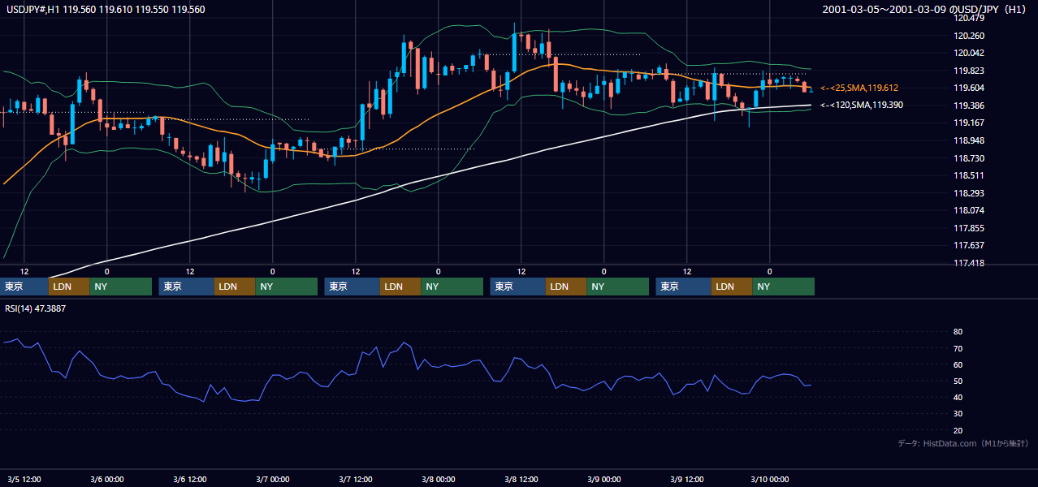
Task: Click RSI scale value 50
Action: (x=958, y=381)
